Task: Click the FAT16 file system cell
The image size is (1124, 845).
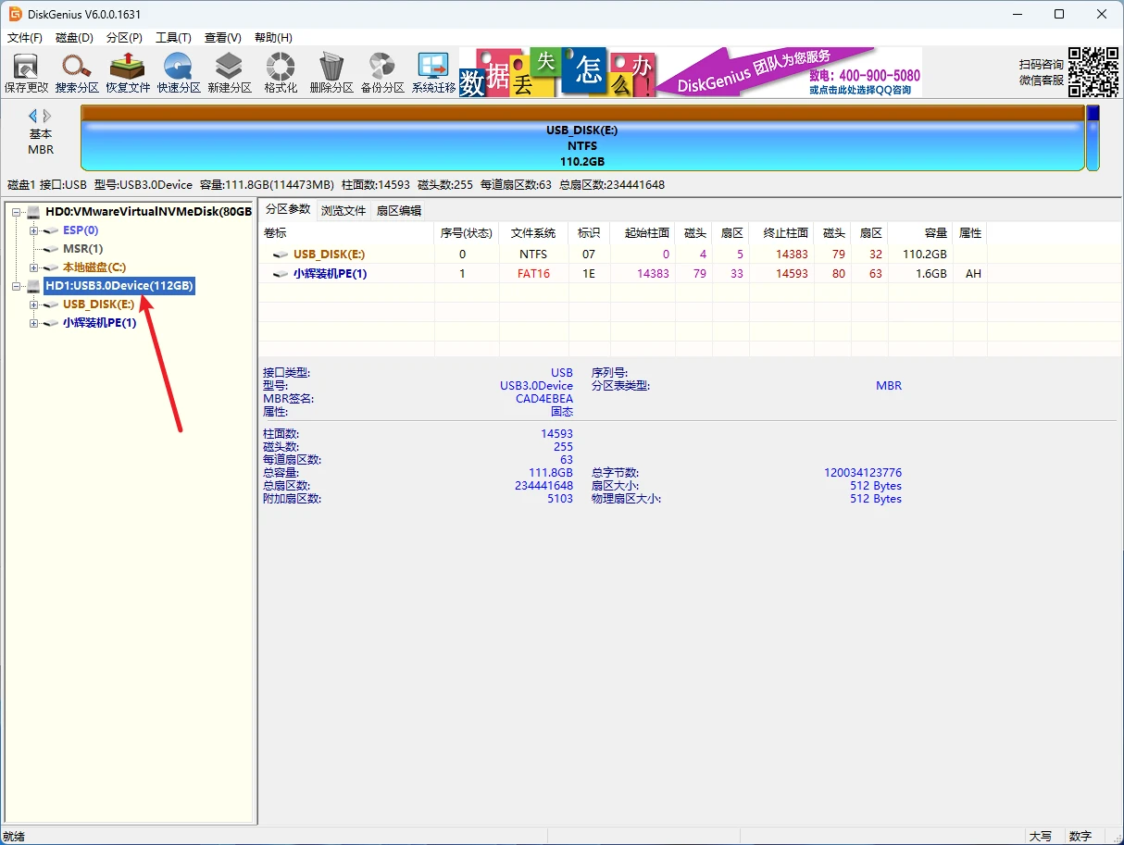Action: point(533,274)
